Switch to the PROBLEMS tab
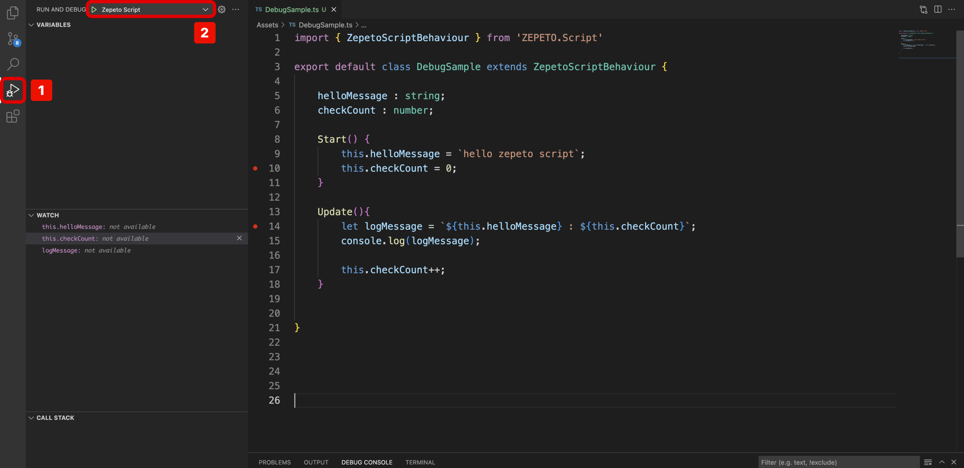The image size is (964, 468). (x=274, y=462)
